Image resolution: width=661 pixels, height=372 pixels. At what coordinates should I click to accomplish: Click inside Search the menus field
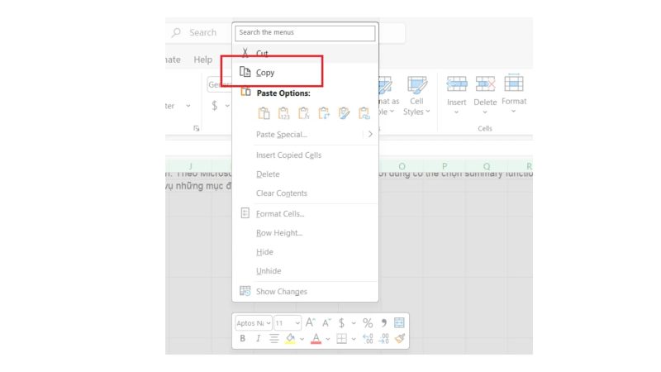(305, 33)
